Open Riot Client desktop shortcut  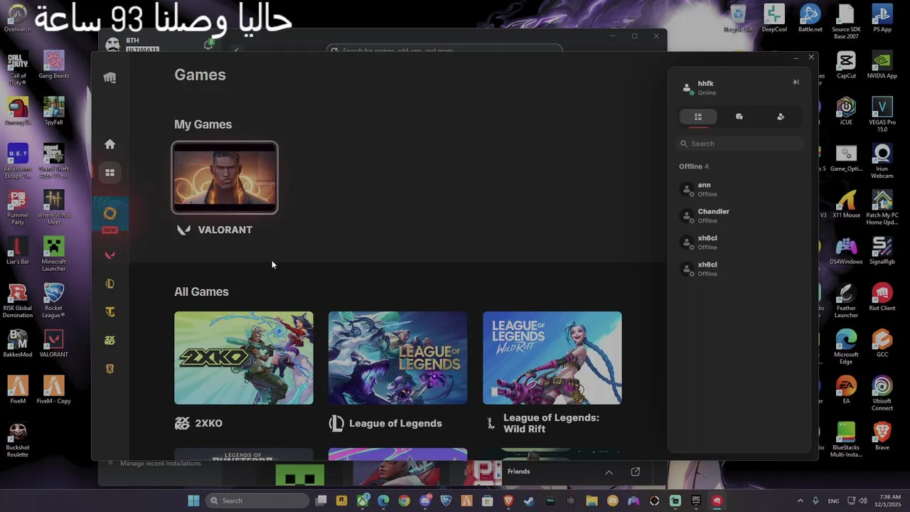(x=882, y=297)
